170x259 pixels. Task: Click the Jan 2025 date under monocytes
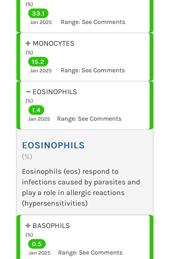coord(41,71)
